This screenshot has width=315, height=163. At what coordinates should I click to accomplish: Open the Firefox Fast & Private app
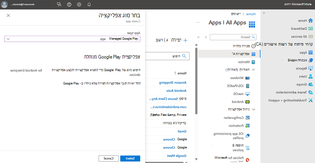[169, 115]
